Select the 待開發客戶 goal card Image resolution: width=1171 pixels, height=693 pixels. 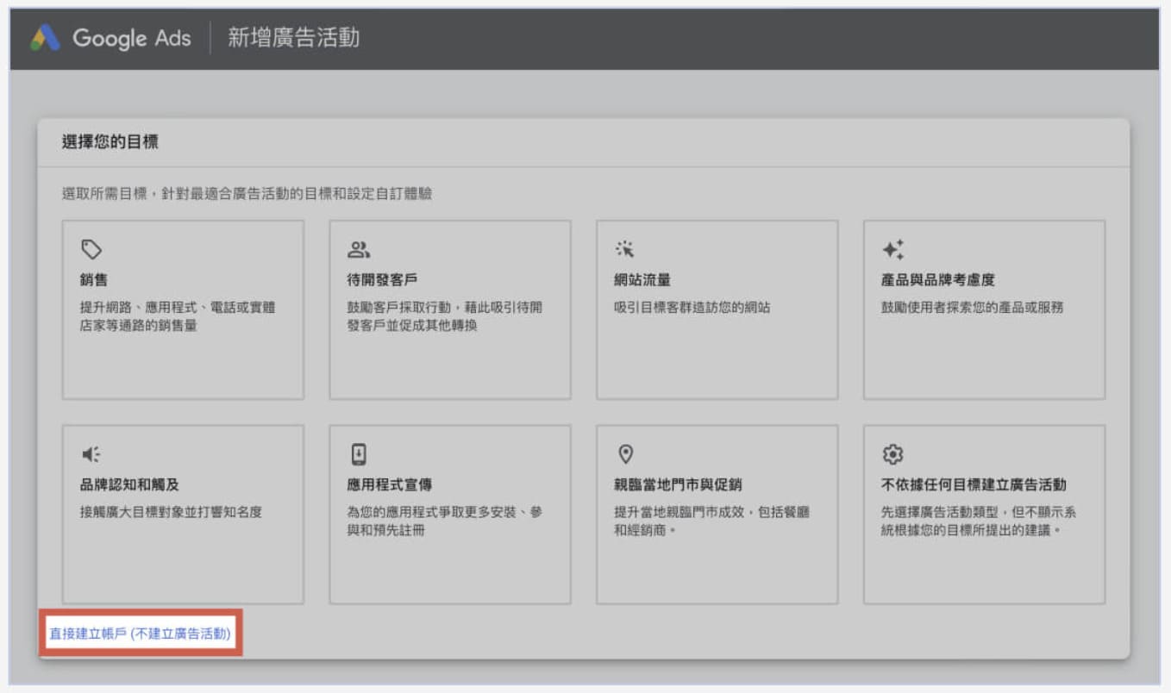coord(450,309)
